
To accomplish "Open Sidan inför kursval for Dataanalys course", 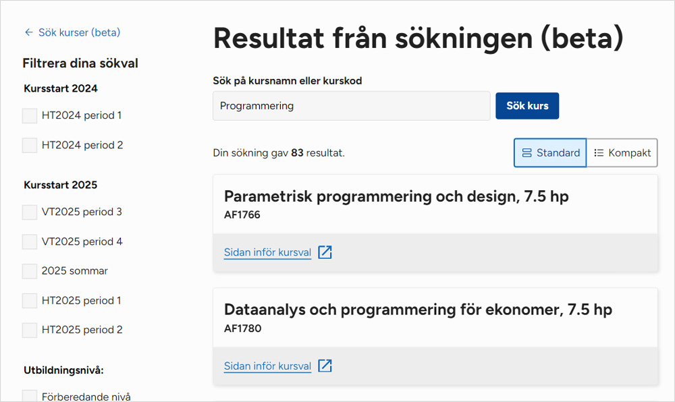I will pos(267,366).
